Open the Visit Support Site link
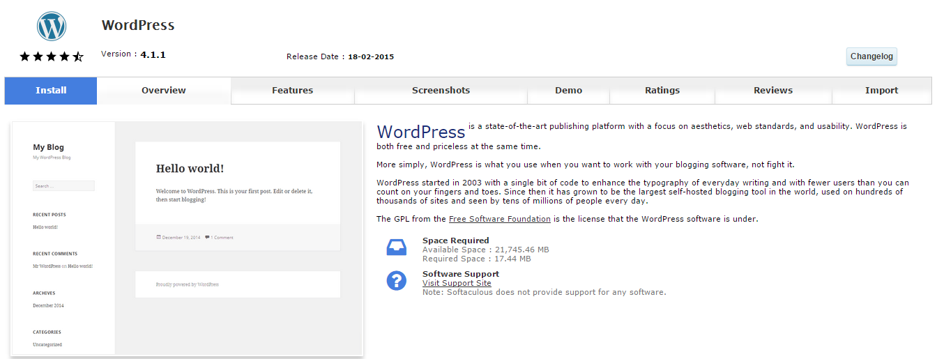This screenshot has height=359, width=937. [x=457, y=283]
